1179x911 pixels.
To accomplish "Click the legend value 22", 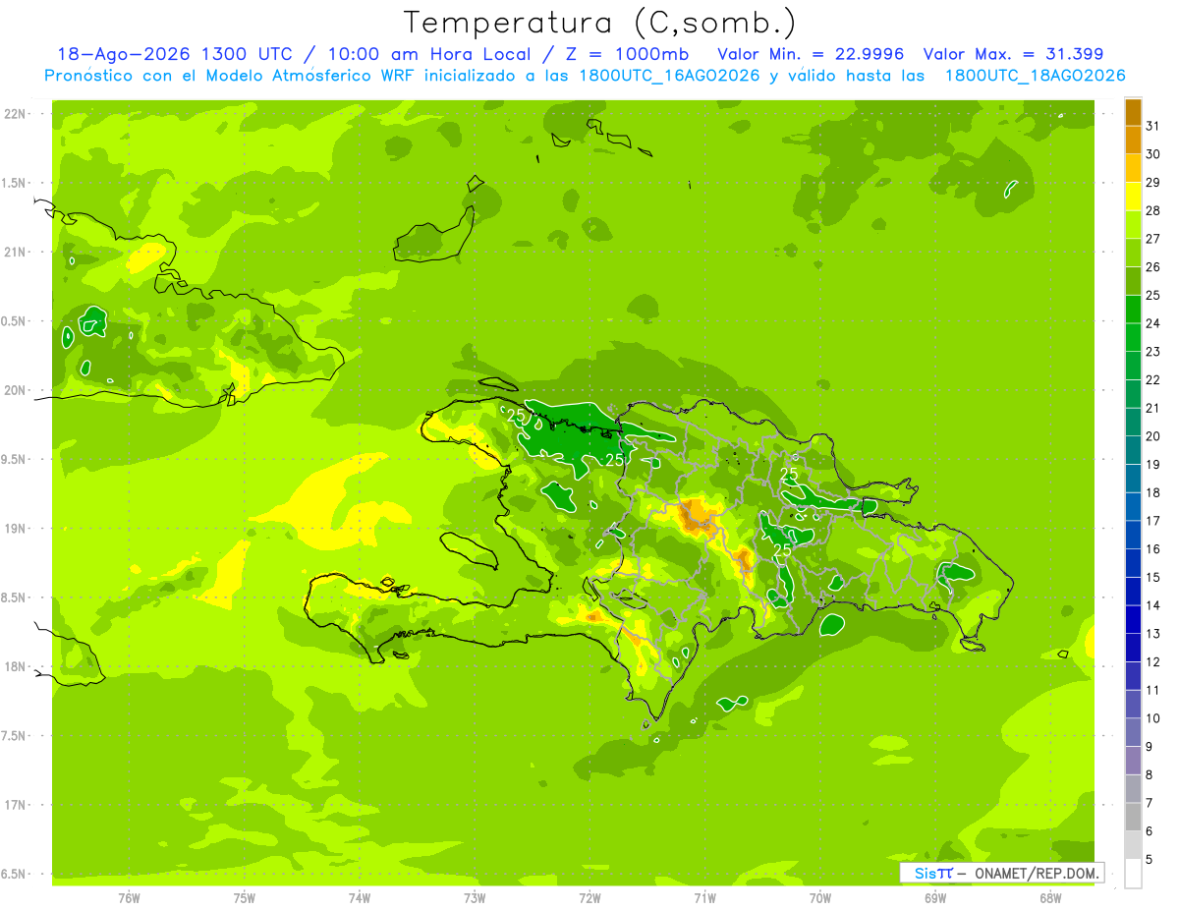I will point(1153,380).
